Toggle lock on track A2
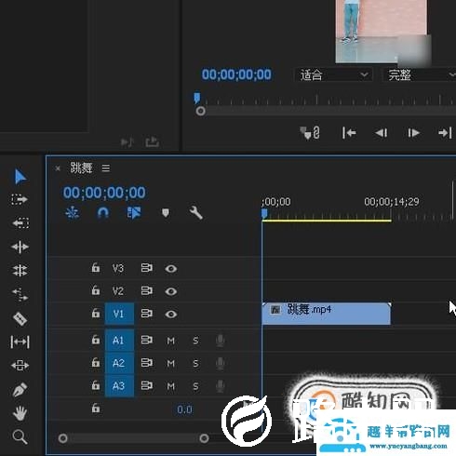The image size is (456, 456). coord(96,363)
